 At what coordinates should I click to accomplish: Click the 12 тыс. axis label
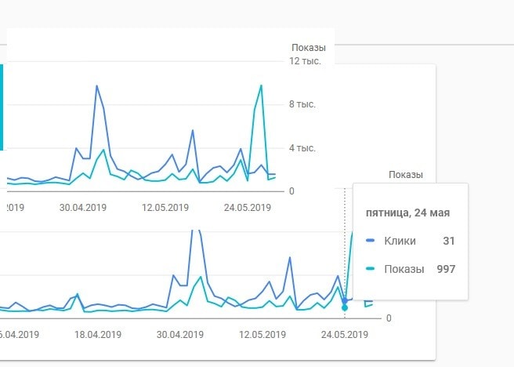(x=305, y=61)
